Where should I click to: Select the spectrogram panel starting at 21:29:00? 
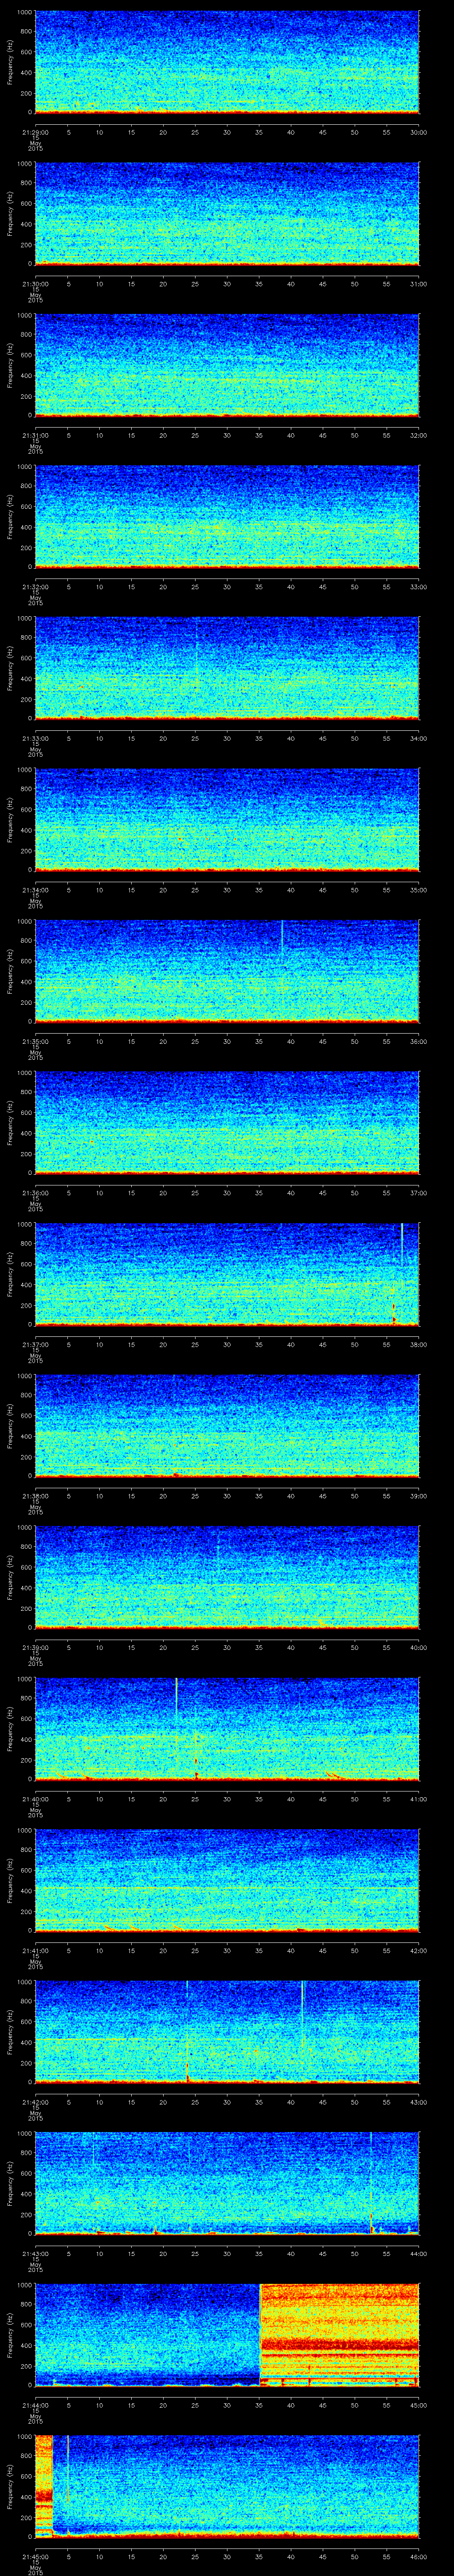[x=227, y=62]
